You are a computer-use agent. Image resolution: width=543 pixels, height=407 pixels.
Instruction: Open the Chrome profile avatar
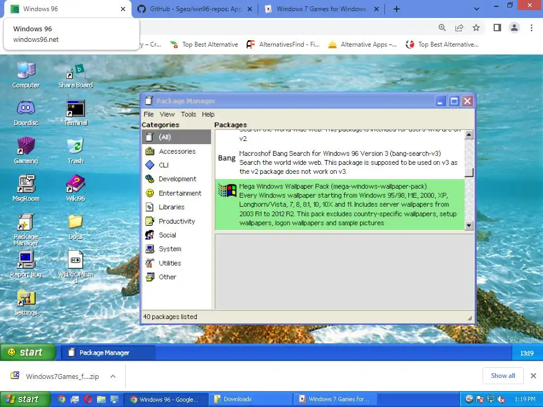(x=514, y=28)
